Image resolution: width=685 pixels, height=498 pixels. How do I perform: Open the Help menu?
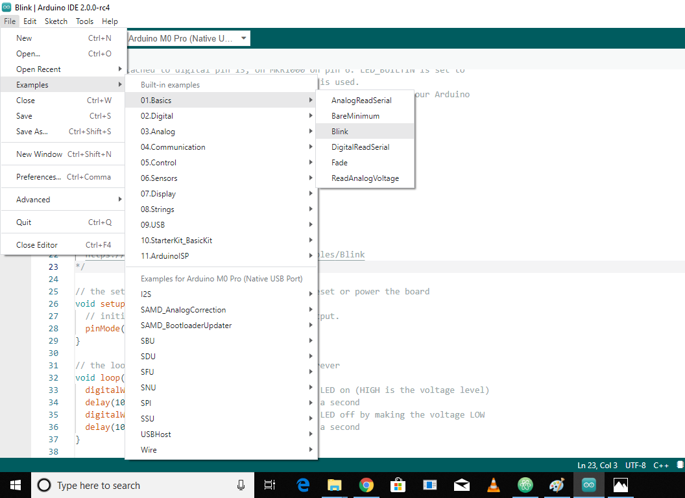[110, 21]
